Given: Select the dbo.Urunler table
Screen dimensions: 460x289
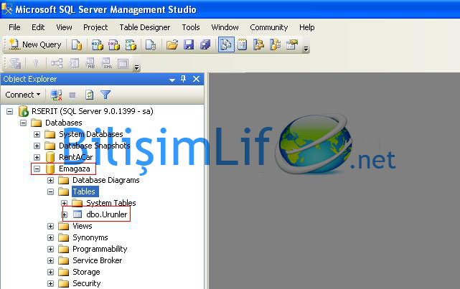Looking at the screenshot, I should pos(106,214).
